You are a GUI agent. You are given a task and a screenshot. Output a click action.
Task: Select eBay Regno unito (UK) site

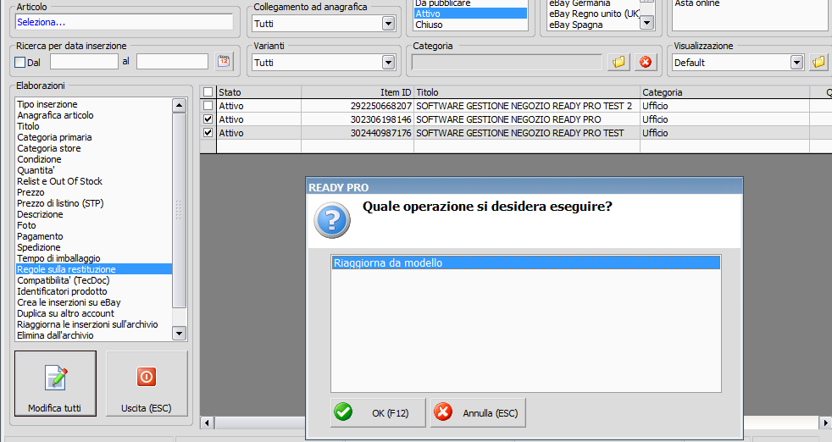click(594, 14)
